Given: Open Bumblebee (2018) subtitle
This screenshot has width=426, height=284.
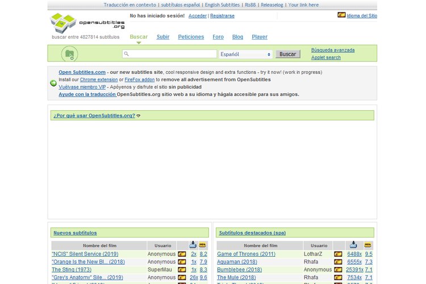Looking at the screenshot, I should pos(239,270).
